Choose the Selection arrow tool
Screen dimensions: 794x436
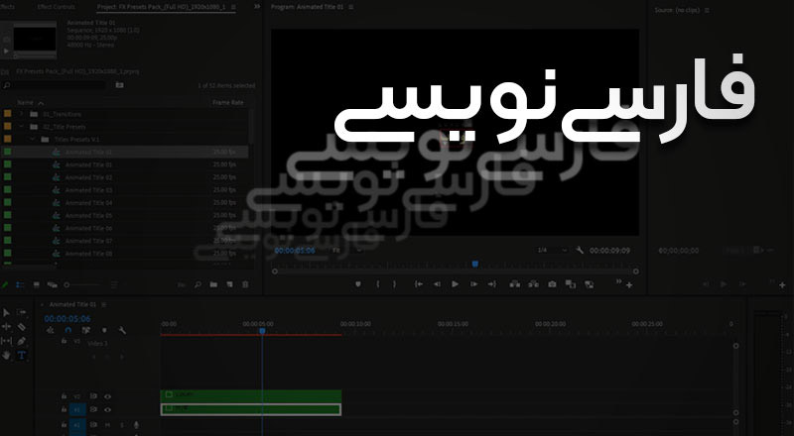7,313
